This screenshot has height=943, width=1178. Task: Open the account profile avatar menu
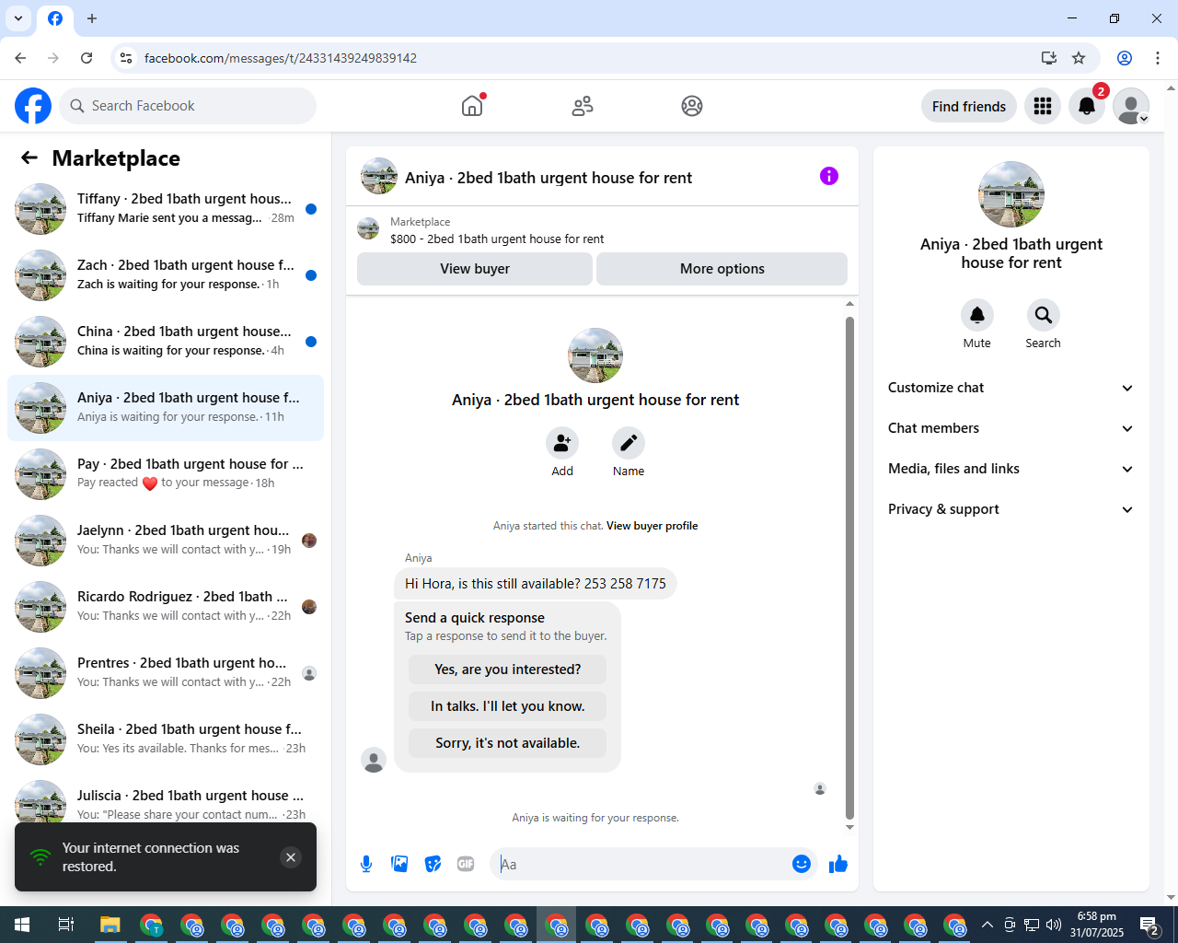[x=1131, y=106]
